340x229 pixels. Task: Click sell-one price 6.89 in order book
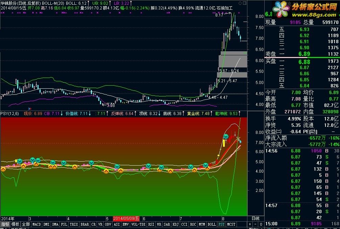tap(304, 54)
